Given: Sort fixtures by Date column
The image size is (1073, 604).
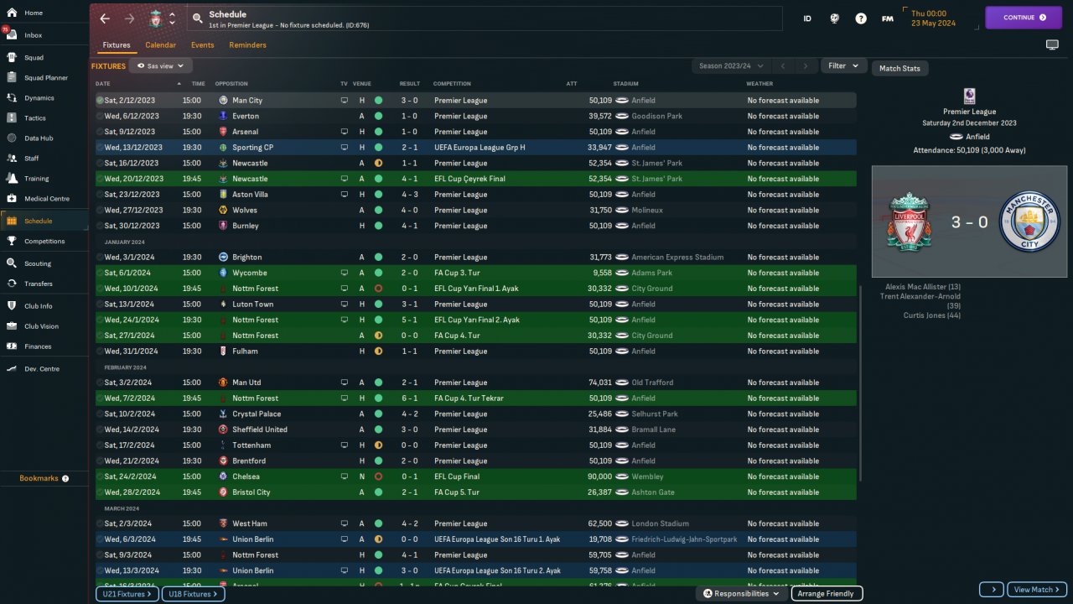Looking at the screenshot, I should point(103,84).
